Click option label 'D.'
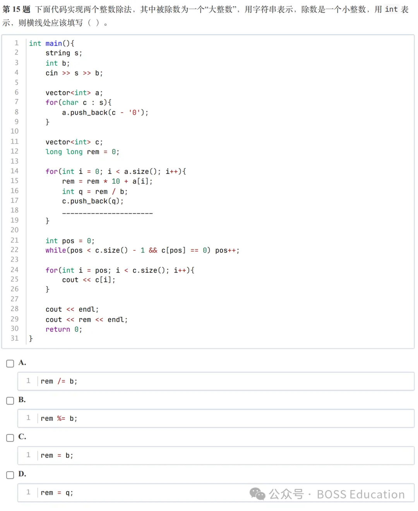 click(x=22, y=474)
